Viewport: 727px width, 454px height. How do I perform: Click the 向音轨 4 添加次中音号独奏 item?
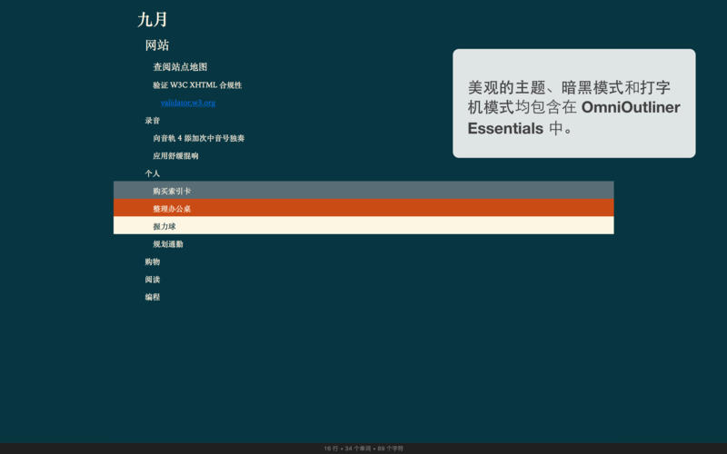pyautogui.click(x=198, y=138)
